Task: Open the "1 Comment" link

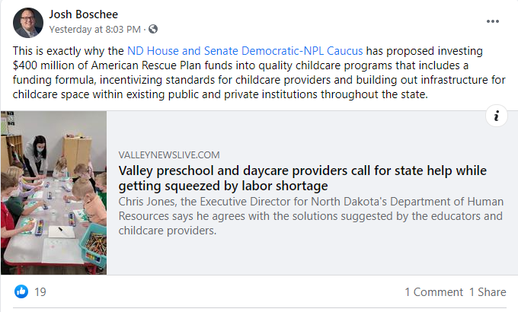Action: (433, 292)
